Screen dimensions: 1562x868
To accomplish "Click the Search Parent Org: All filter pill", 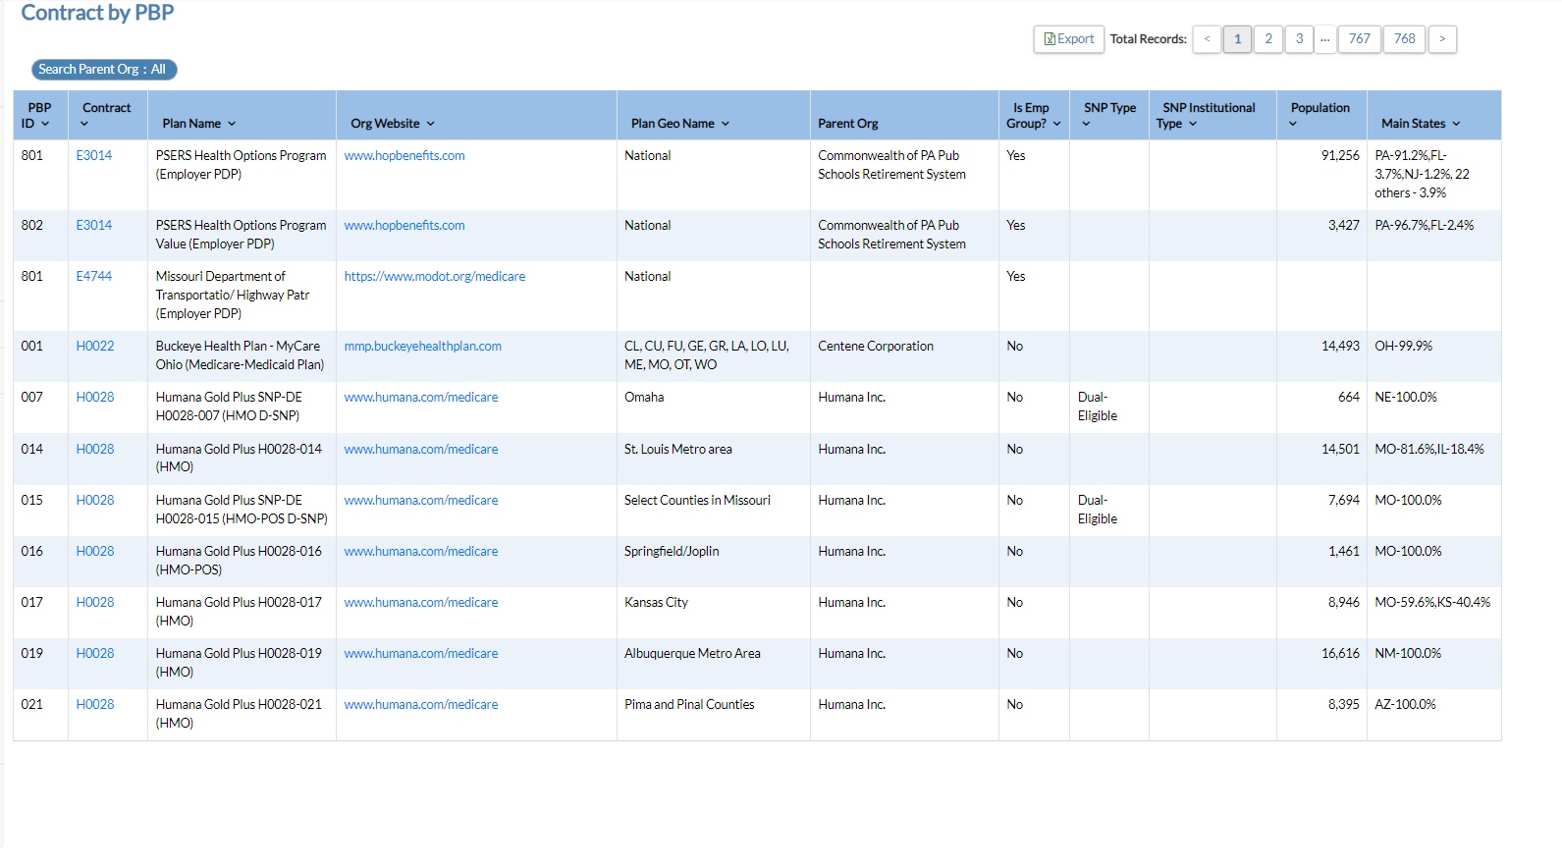I will click(104, 70).
